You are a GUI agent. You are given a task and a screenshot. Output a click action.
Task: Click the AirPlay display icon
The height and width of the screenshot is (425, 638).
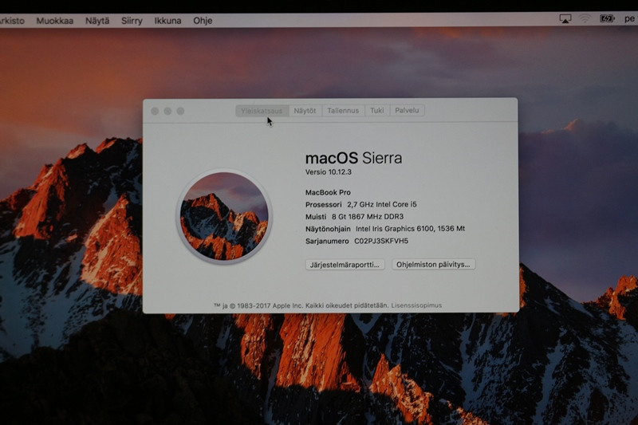pyautogui.click(x=565, y=18)
